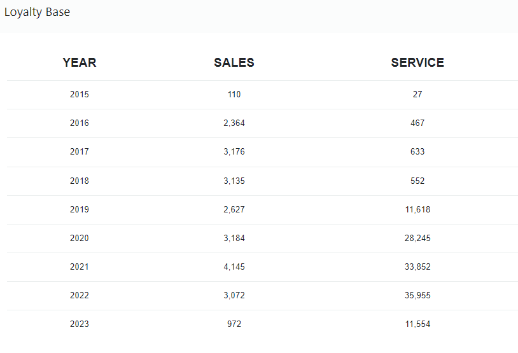Select the 2019 year cell
The width and height of the screenshot is (518, 353).
[80, 209]
